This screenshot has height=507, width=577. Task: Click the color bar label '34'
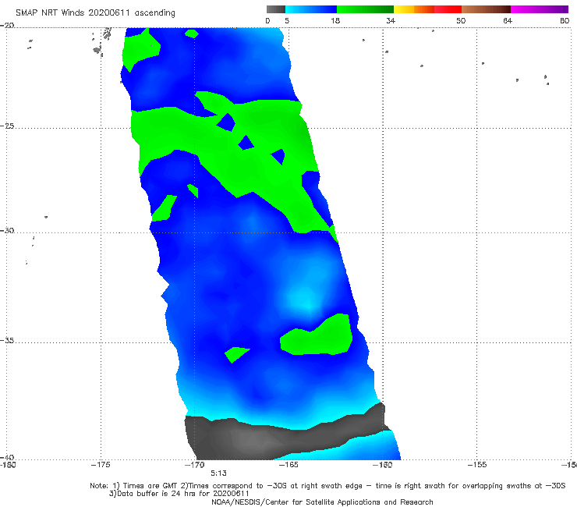[x=391, y=21]
